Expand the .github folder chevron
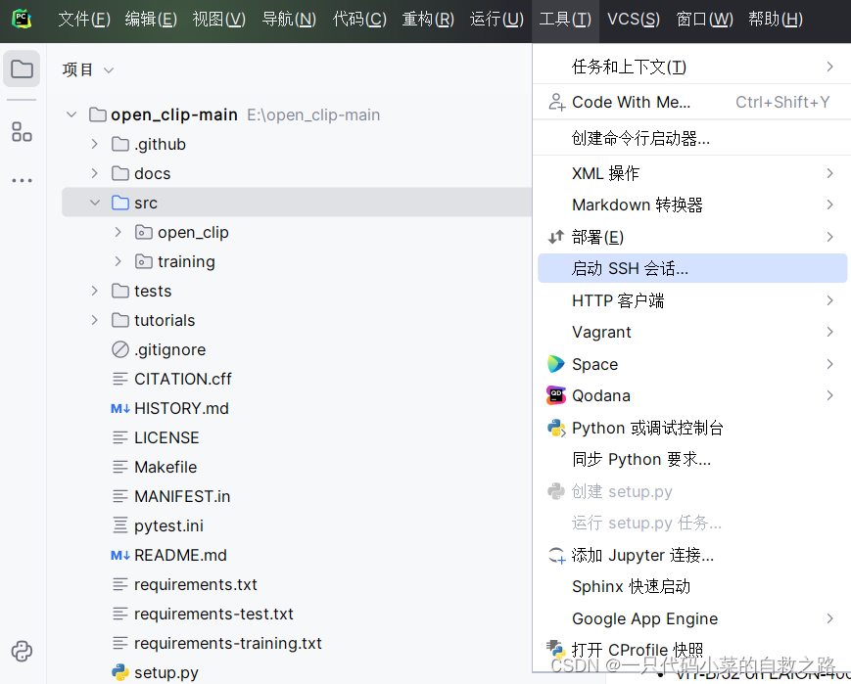This screenshot has height=684, width=851. pos(94,144)
